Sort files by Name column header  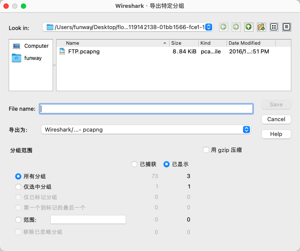coord(113,43)
